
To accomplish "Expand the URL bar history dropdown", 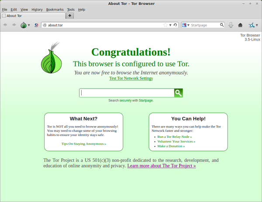I will coord(170,25).
